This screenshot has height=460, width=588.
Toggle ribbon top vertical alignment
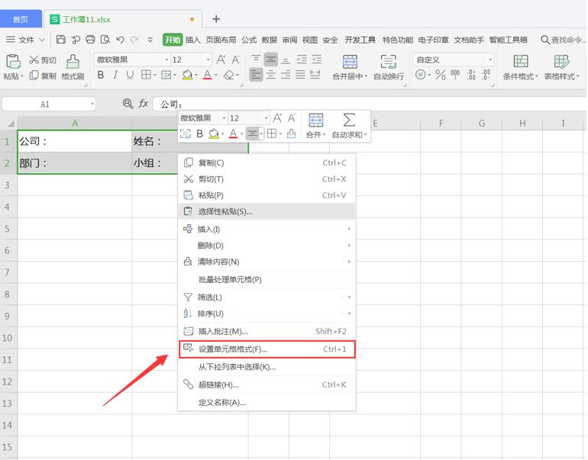coord(256,60)
